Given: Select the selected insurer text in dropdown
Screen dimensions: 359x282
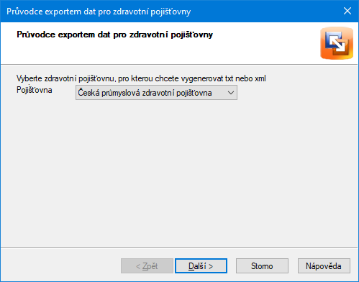Looking at the screenshot, I should tap(145, 93).
